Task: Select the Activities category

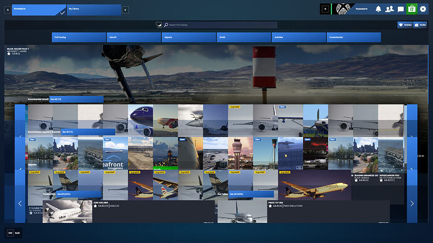Action: (299, 37)
